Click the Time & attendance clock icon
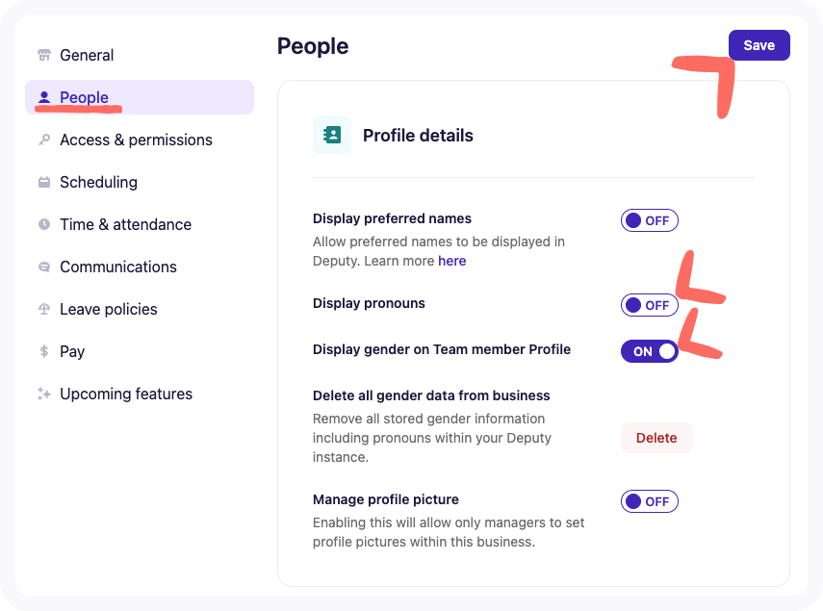Screen dimensions: 823x611 [43, 224]
